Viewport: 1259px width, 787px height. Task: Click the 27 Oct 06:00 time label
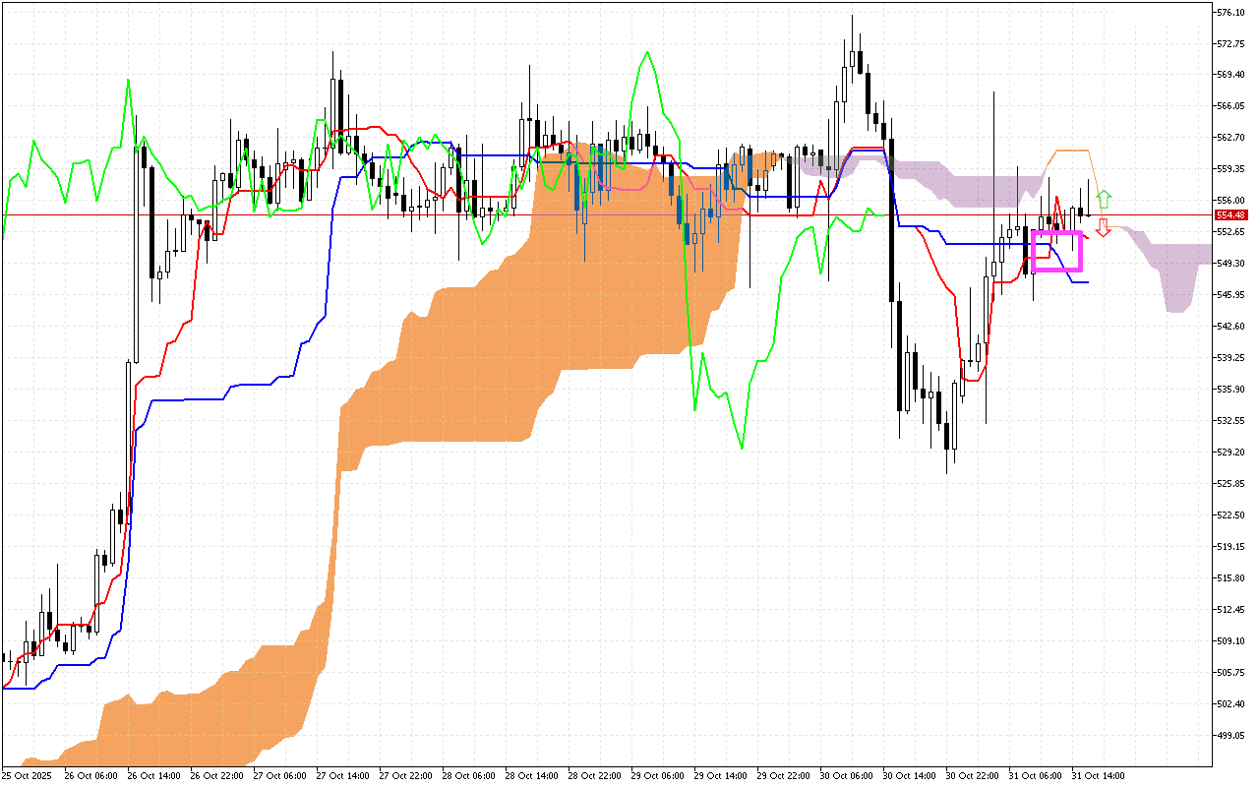279,775
